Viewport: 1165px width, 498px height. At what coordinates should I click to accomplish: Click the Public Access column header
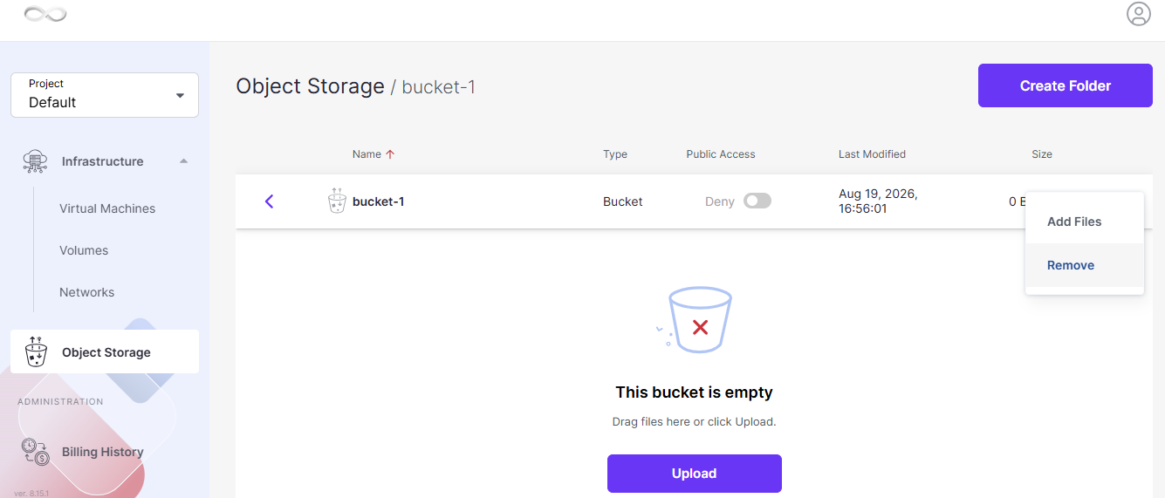[721, 154]
